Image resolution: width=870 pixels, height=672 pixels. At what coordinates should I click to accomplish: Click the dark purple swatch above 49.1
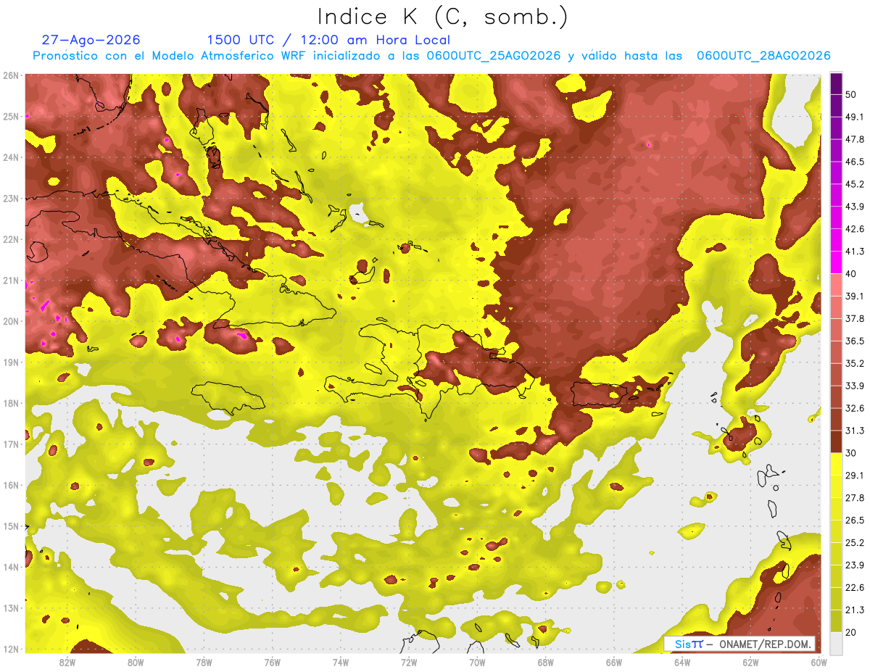pyautogui.click(x=837, y=105)
